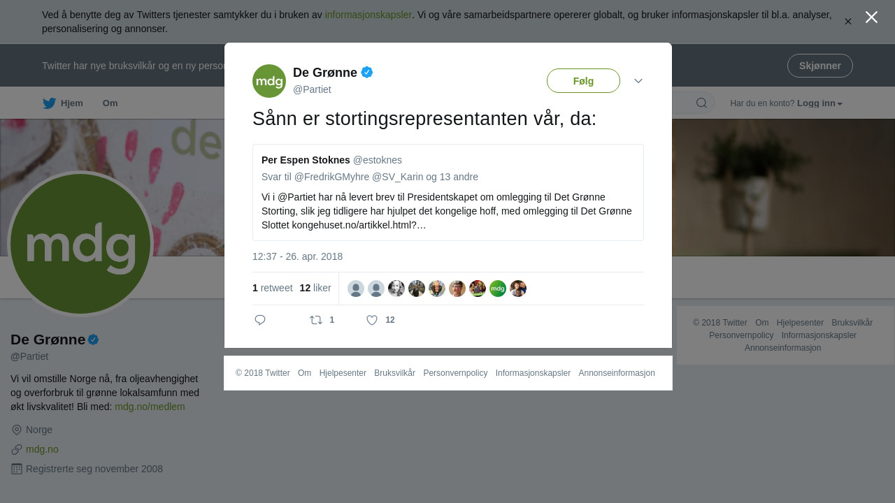This screenshot has width=895, height=503.
Task: View the 12 liker count link
Action: coord(315,288)
